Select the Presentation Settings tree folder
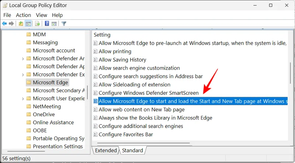The image size is (295, 163). 58,146
